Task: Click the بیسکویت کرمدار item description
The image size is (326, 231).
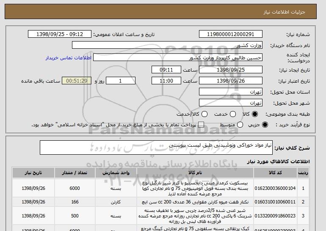Action: [195, 188]
